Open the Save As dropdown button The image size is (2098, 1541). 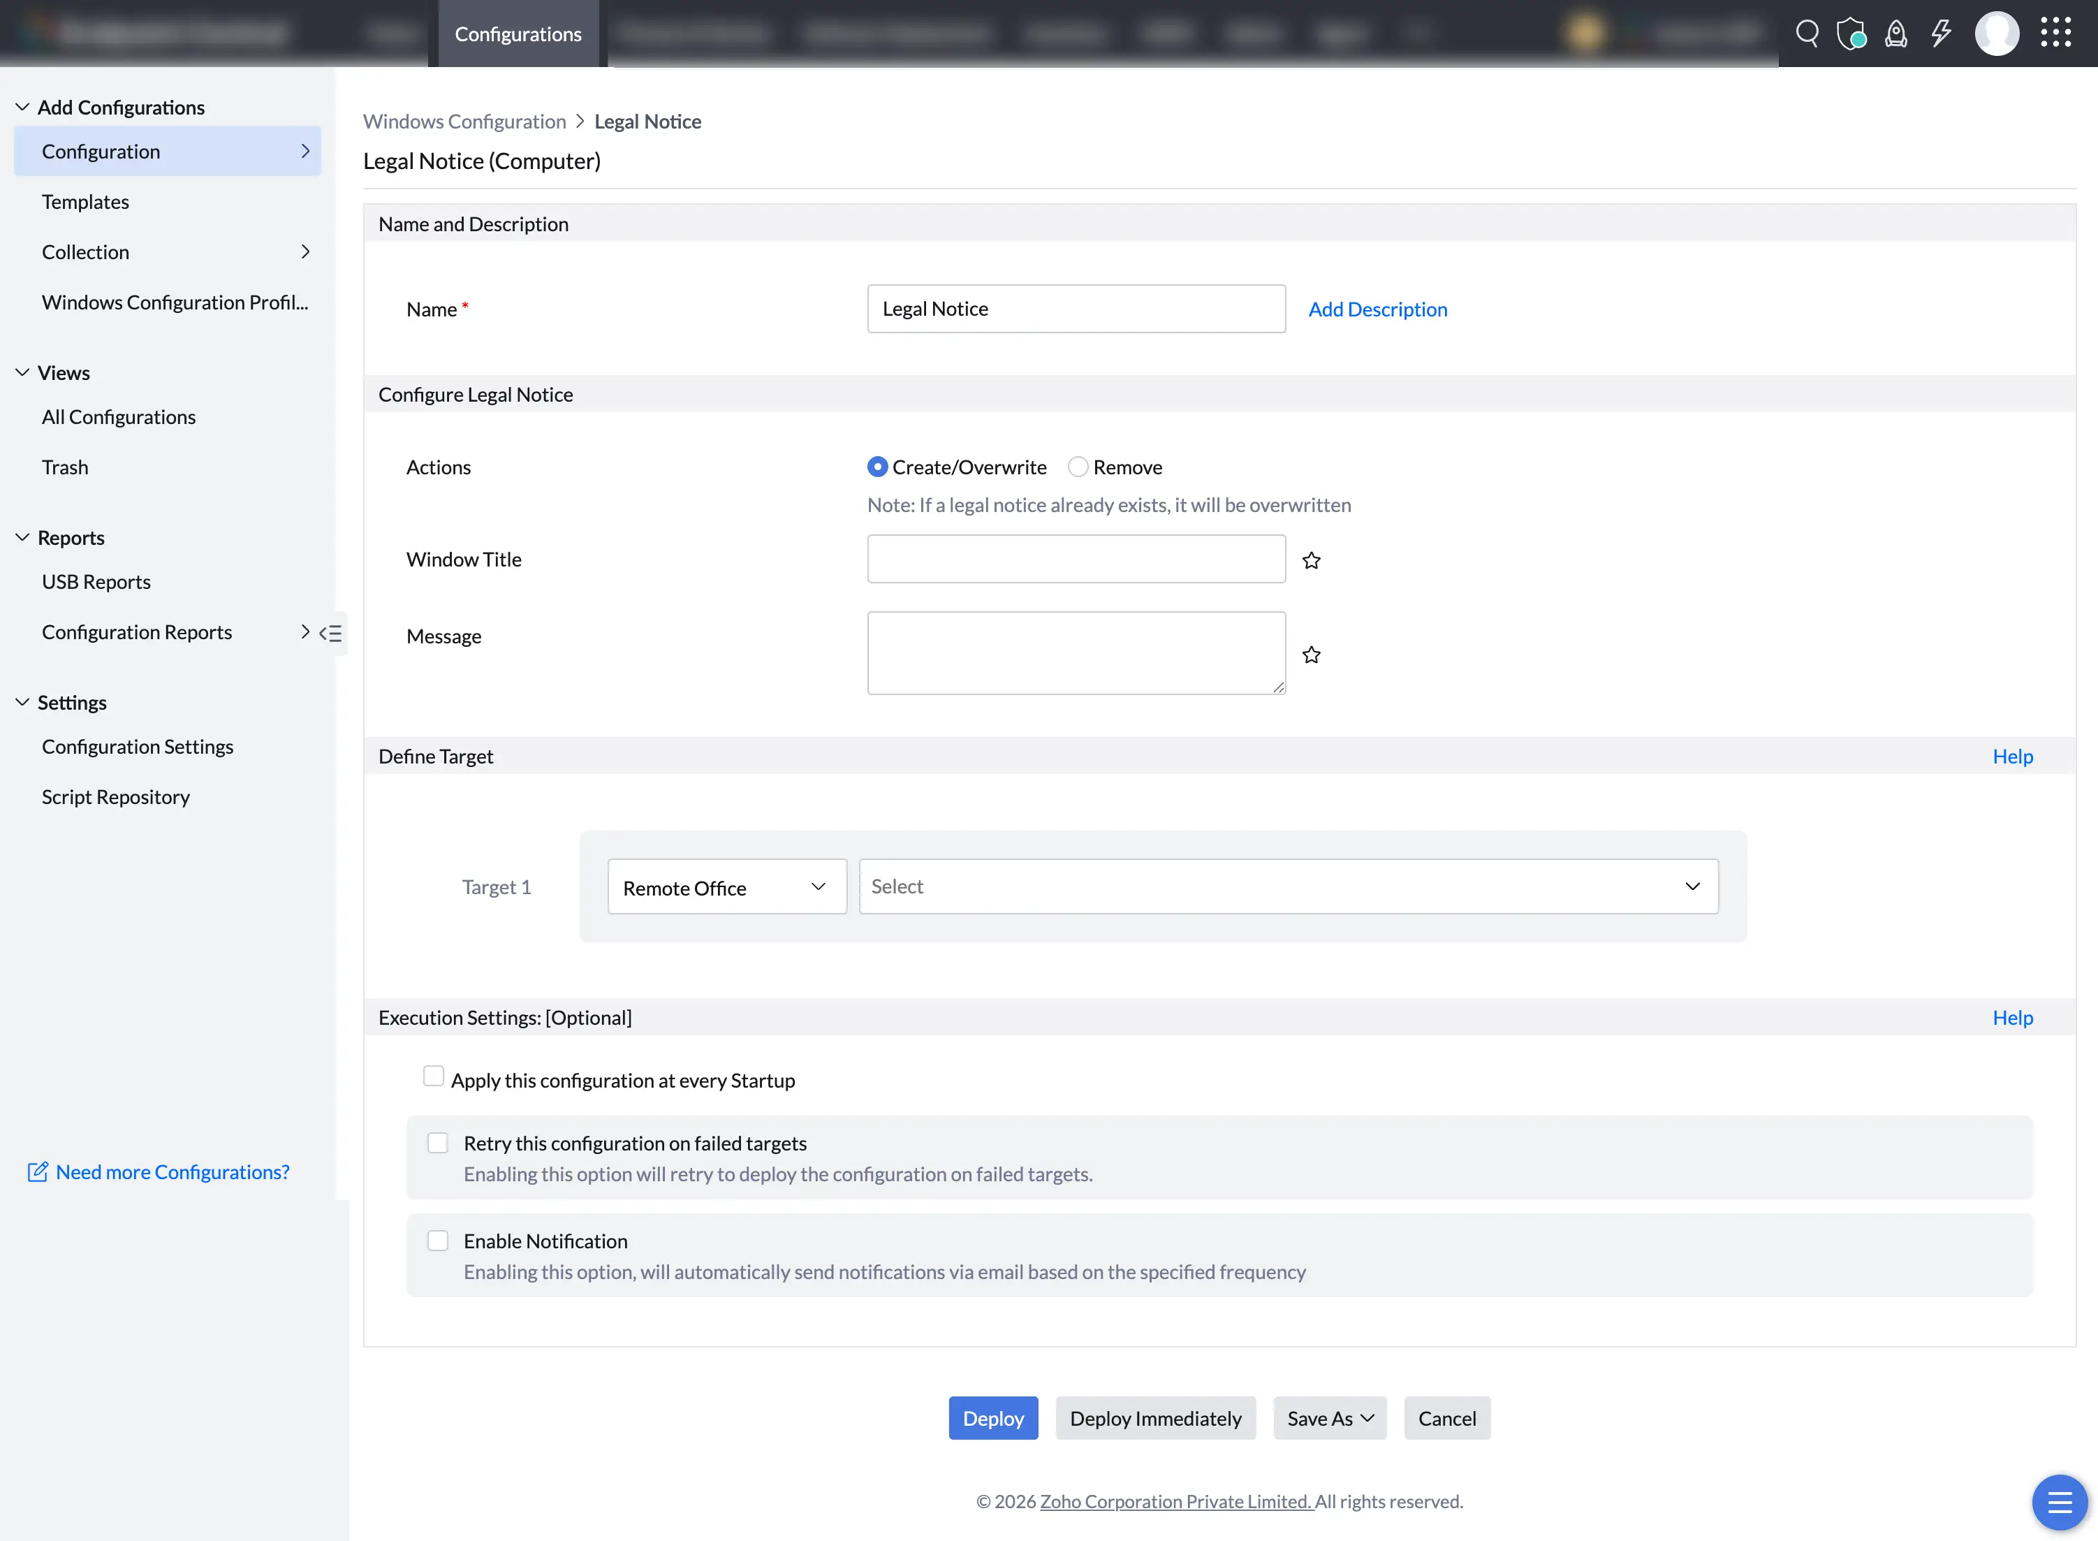1330,1418
